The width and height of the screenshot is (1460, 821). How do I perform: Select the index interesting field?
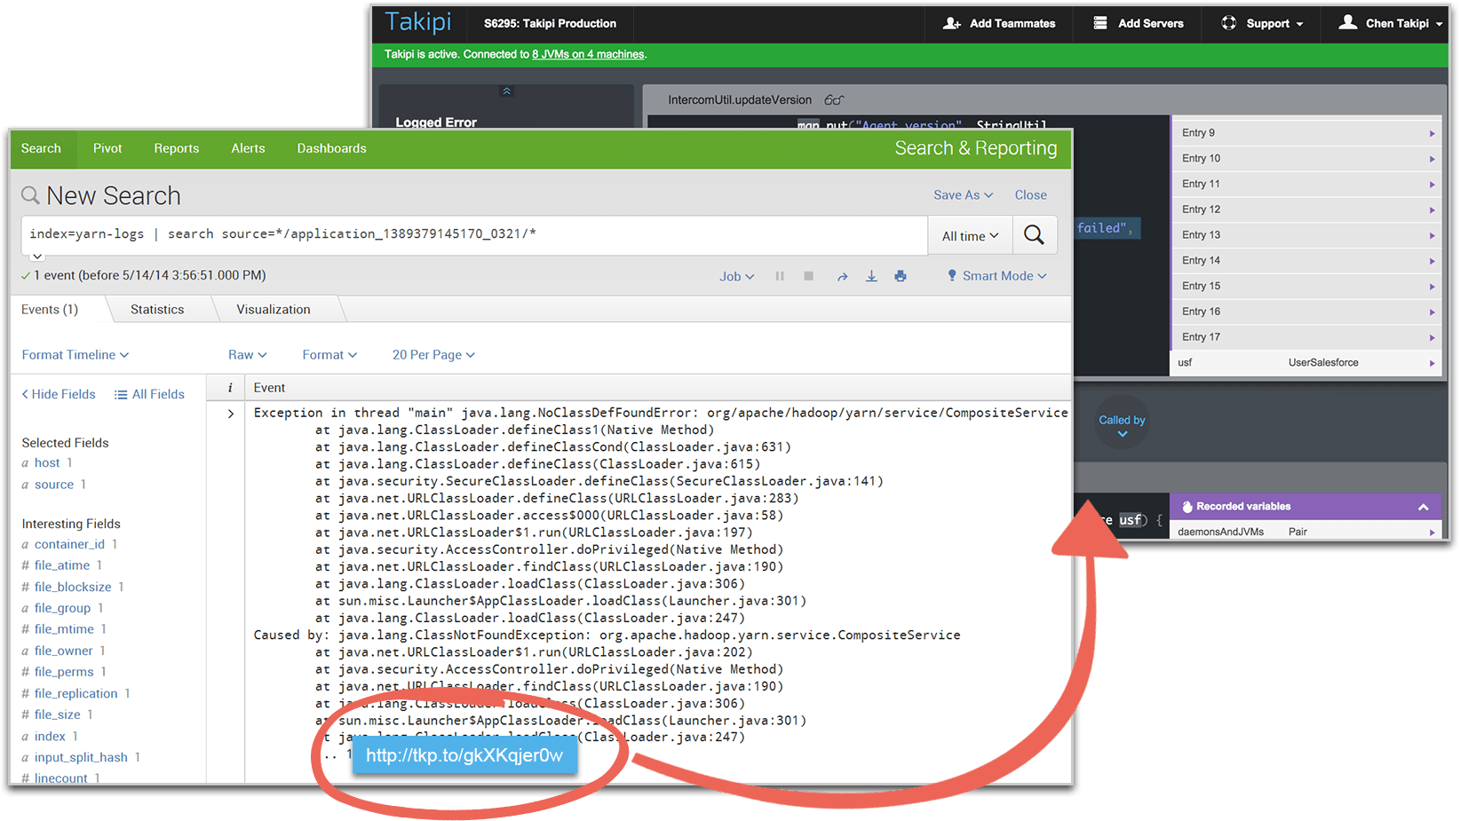50,737
